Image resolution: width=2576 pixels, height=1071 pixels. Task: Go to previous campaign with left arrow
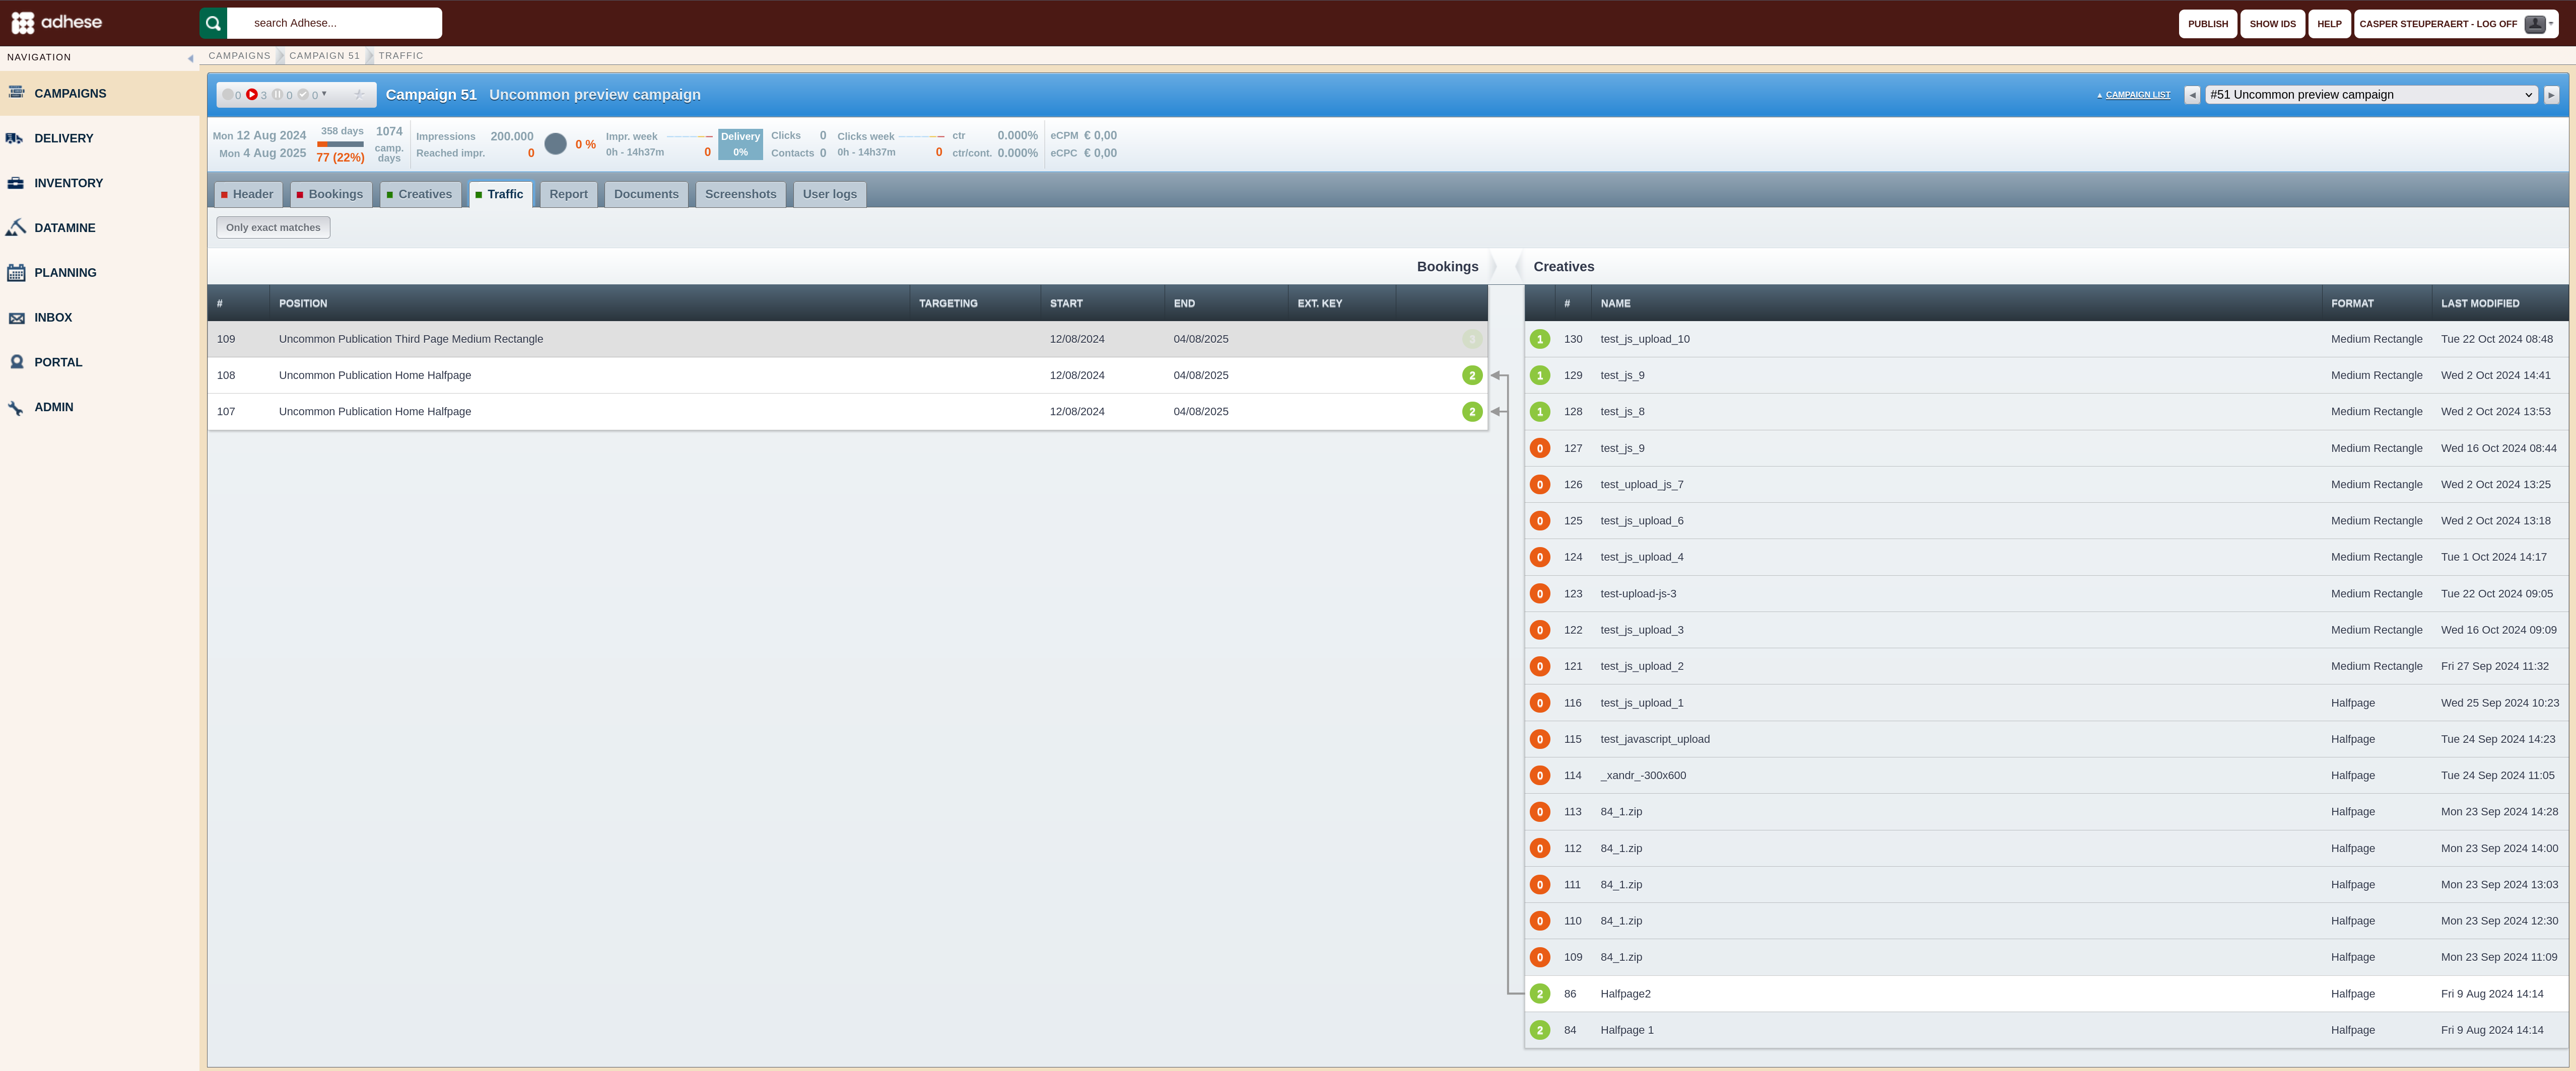[2192, 95]
